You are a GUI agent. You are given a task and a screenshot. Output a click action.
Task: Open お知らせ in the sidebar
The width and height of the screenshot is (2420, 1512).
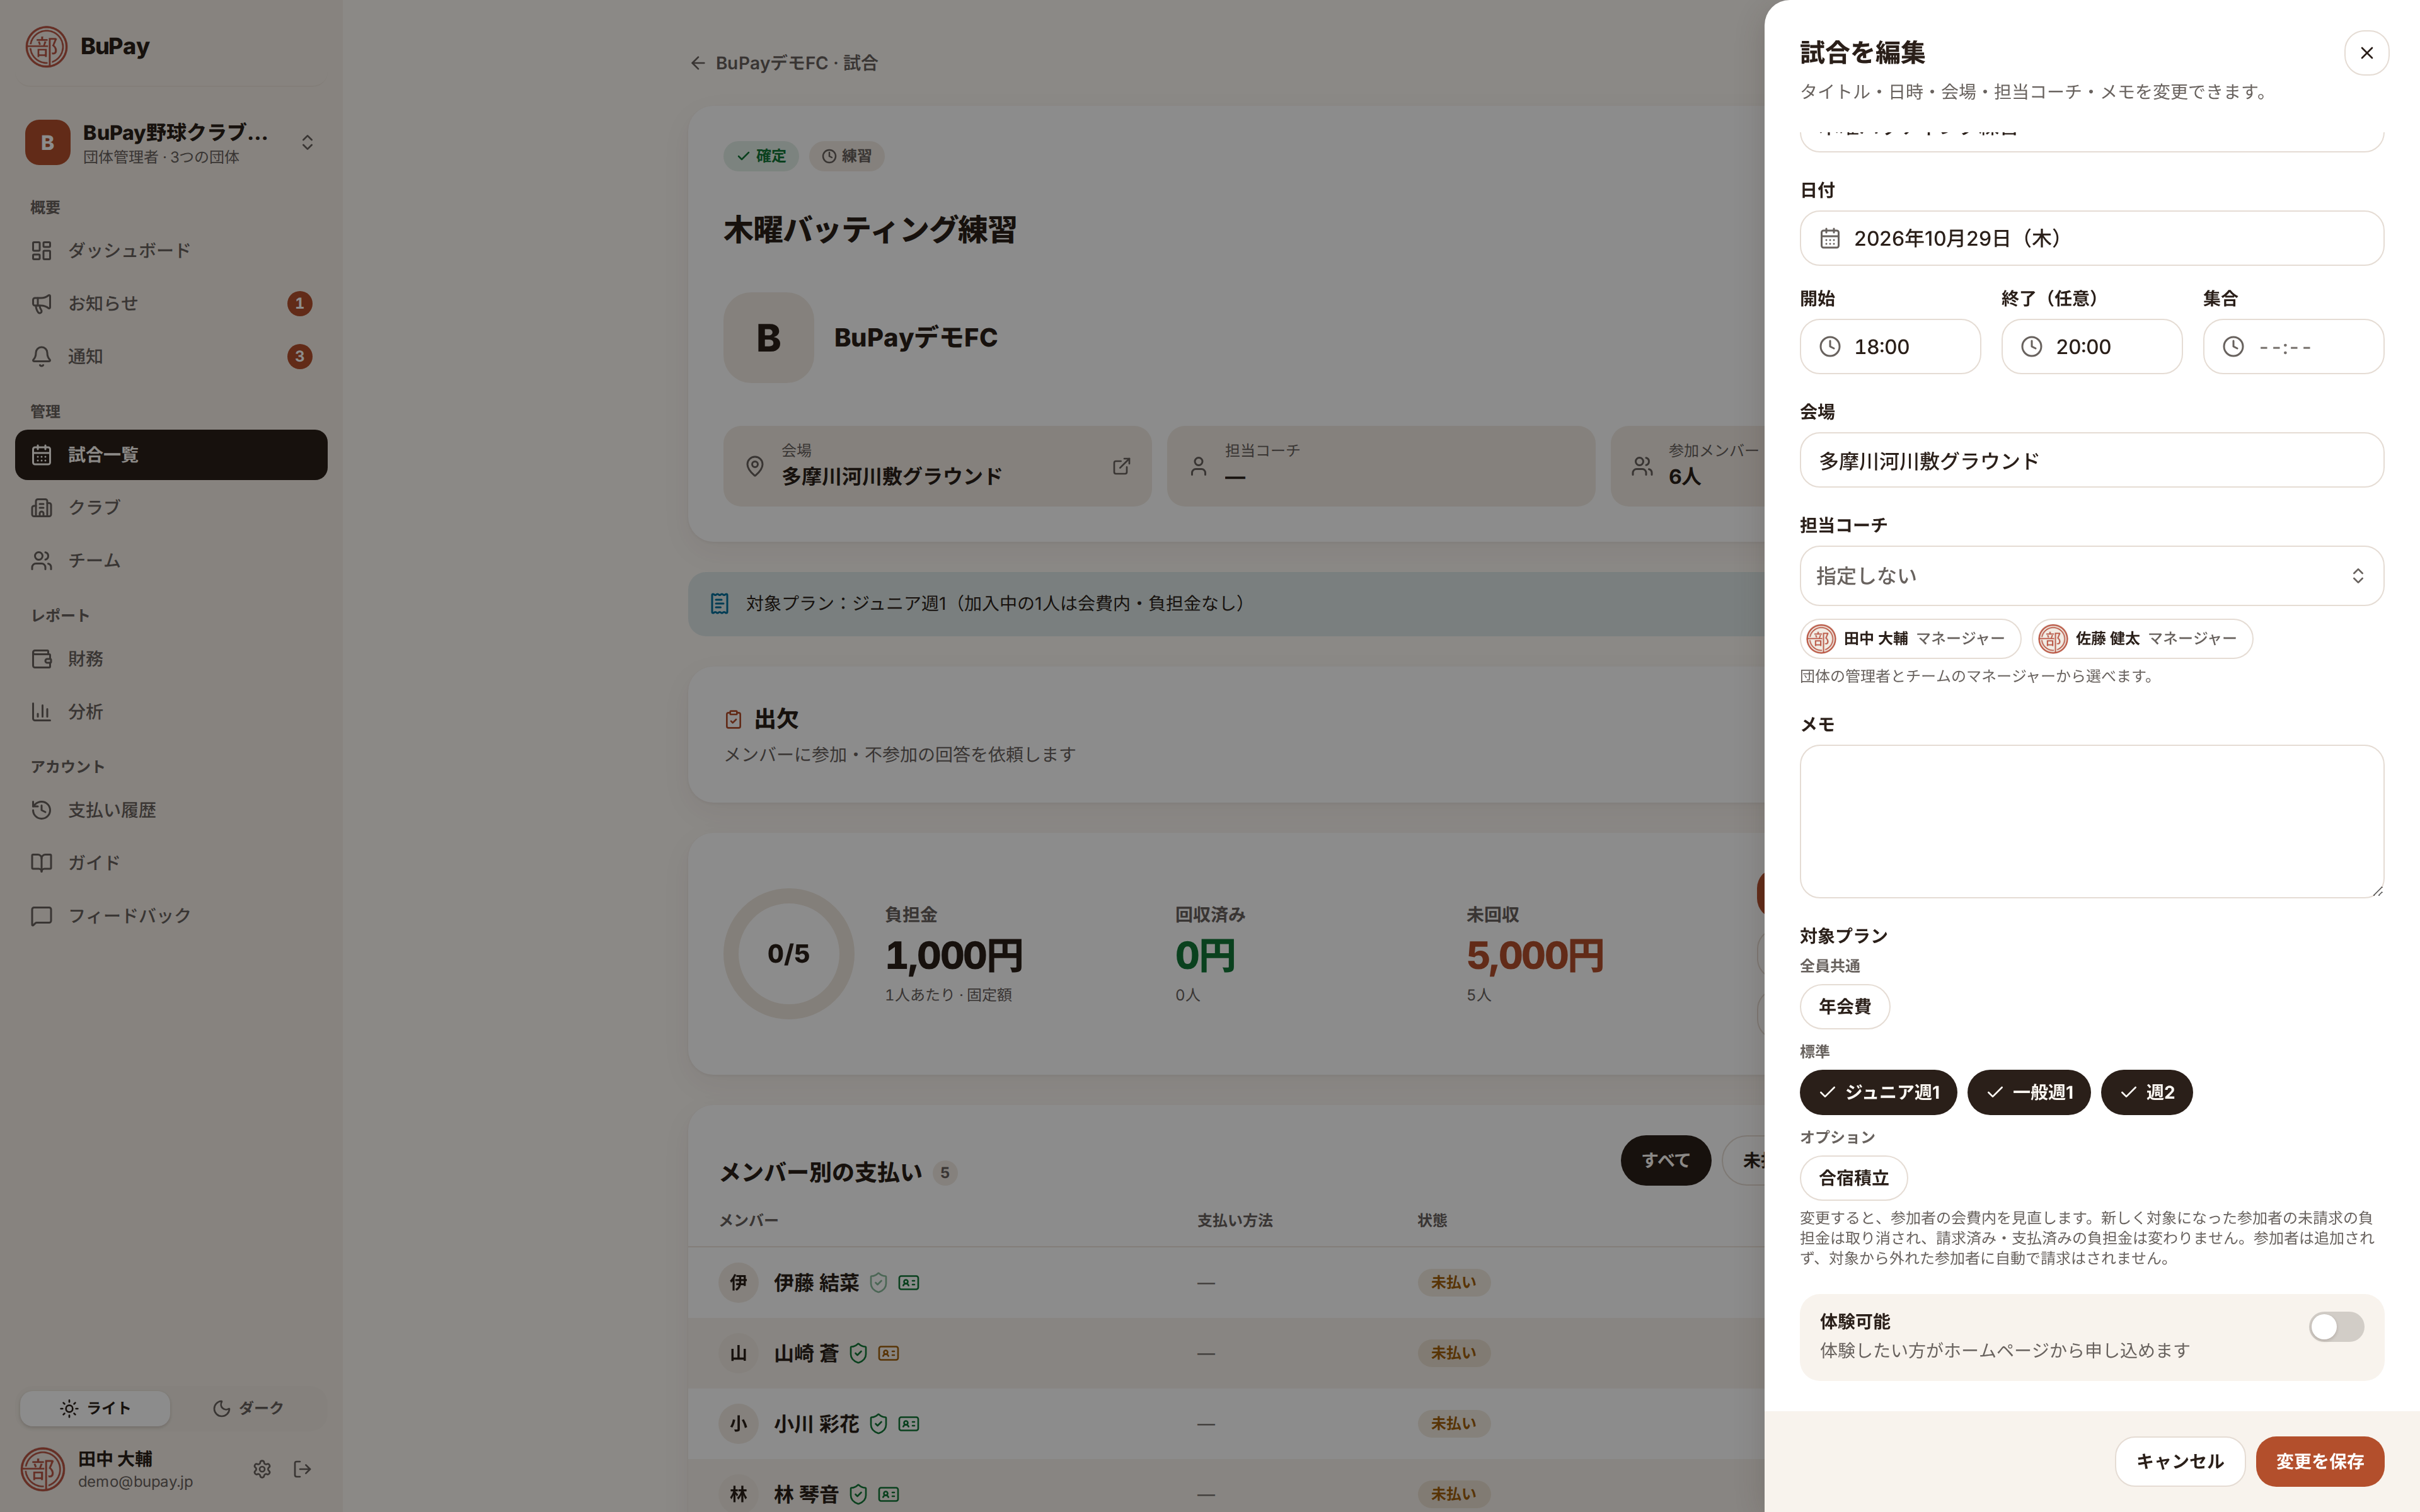tap(171, 303)
